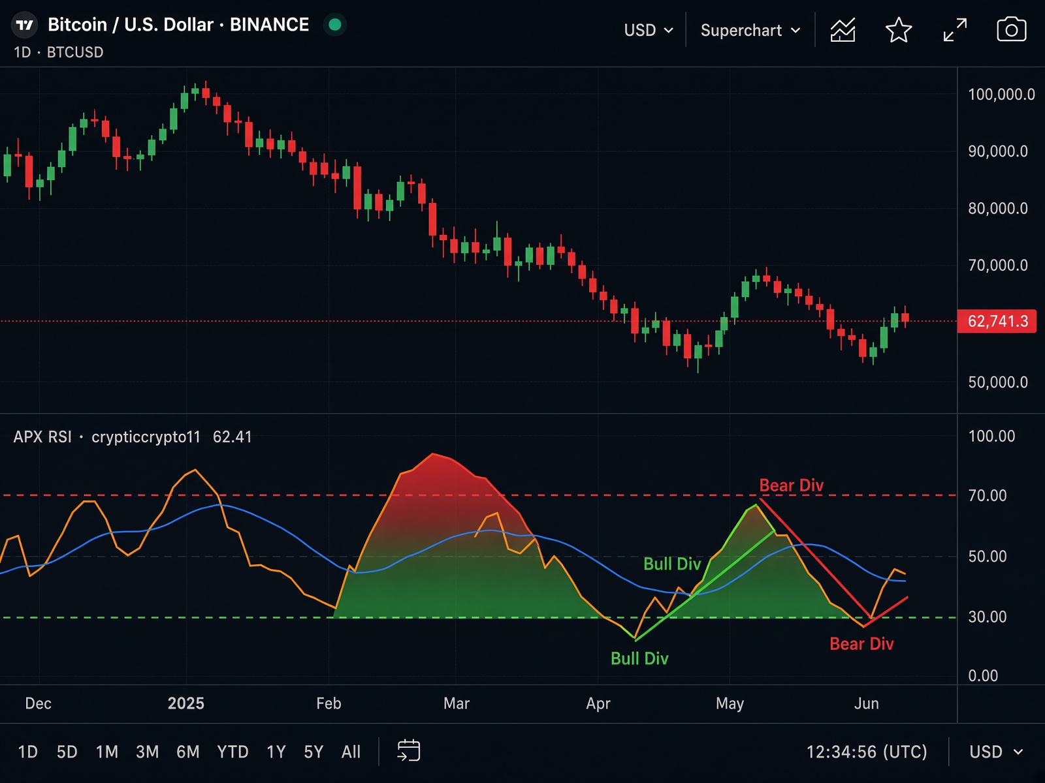Open the bottom-right USD currency selector
The height and width of the screenshot is (783, 1045).
point(996,752)
